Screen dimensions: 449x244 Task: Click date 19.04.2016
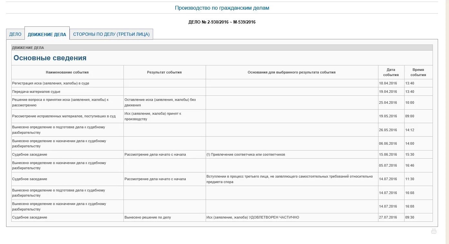[388, 92]
